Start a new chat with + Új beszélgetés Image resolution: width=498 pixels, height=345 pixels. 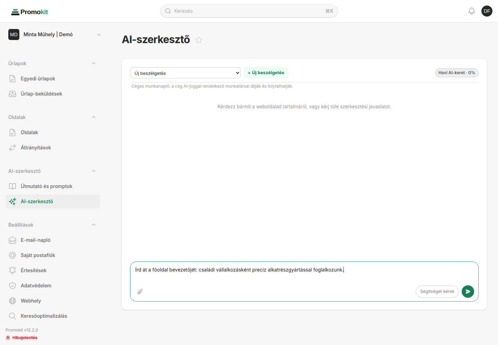[x=266, y=73]
